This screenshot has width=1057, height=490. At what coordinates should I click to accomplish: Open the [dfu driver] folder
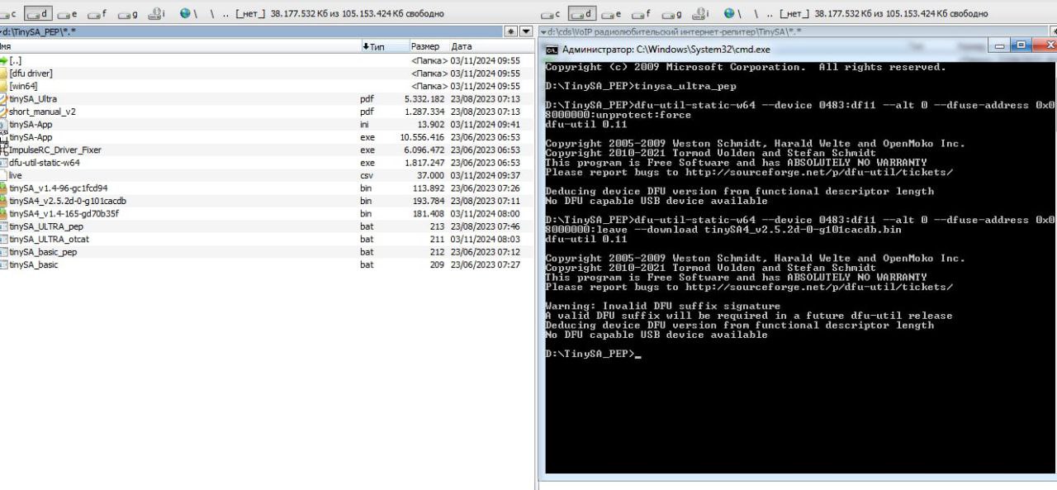31,74
